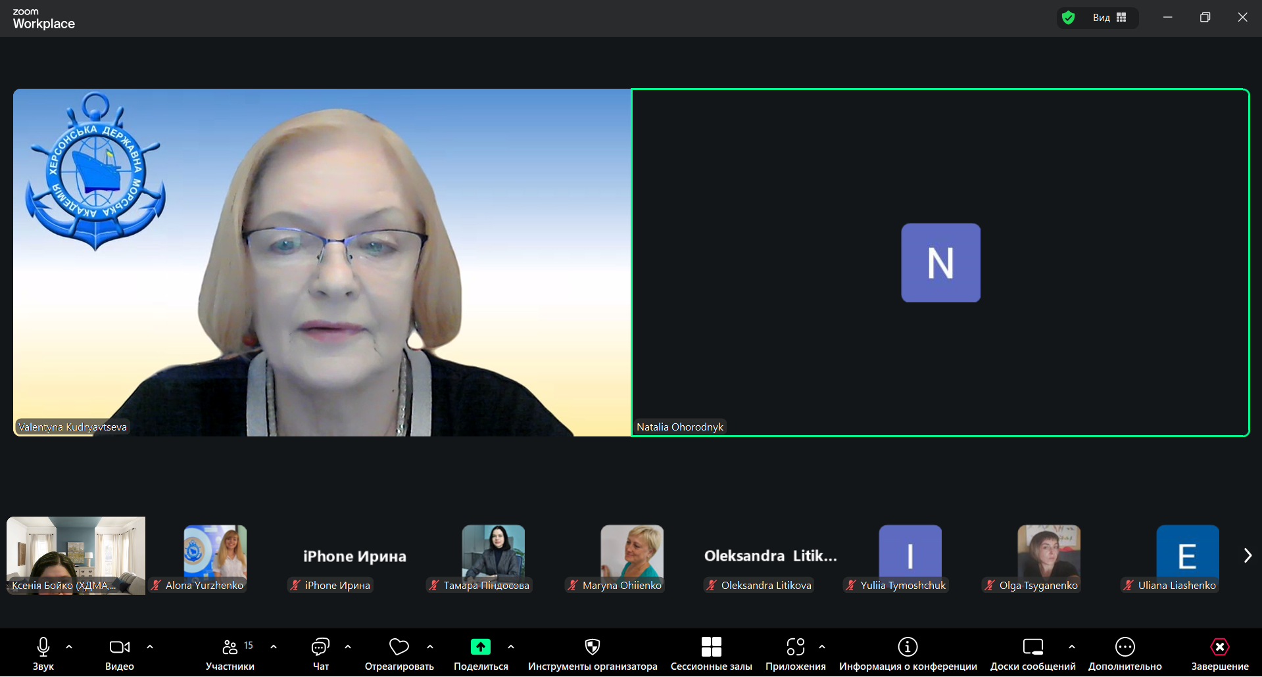
Task: Click the green Share screen icon
Action: click(480, 647)
